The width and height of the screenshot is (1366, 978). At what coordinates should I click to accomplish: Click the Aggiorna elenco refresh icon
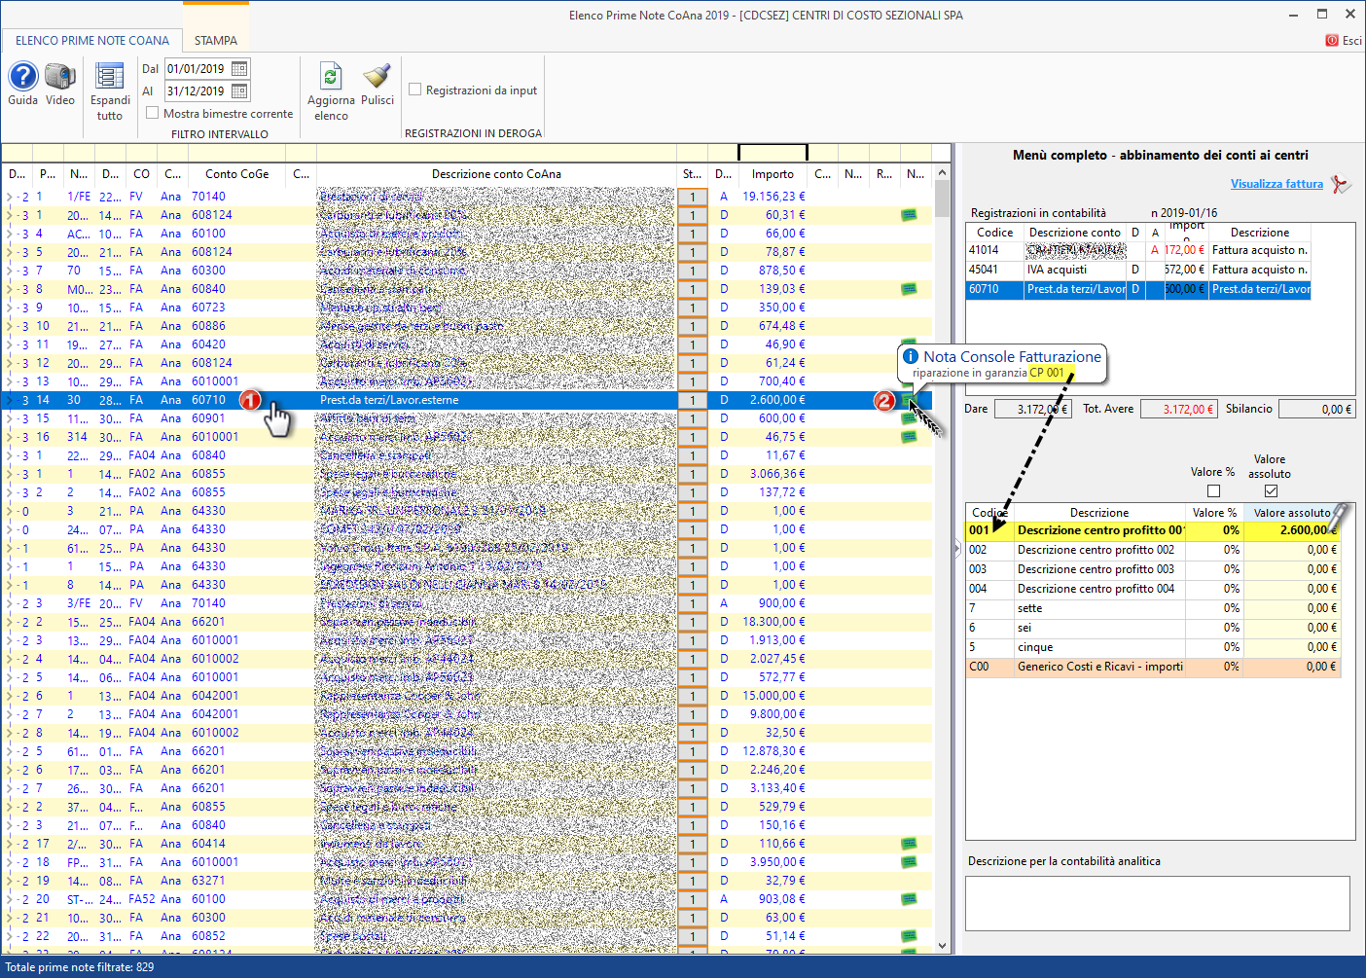point(331,76)
